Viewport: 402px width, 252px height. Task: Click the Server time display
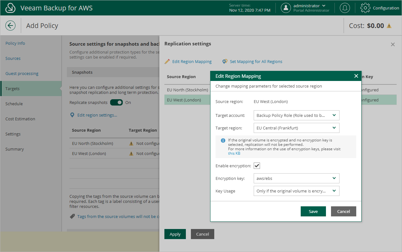click(x=250, y=8)
